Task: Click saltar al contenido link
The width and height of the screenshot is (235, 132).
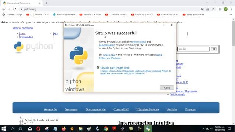Action: [23, 28]
